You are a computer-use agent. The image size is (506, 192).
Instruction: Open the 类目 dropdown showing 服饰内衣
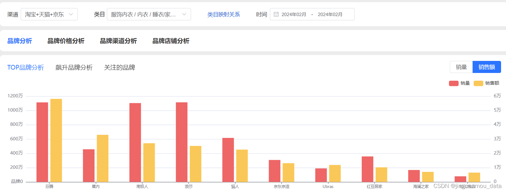tap(149, 14)
